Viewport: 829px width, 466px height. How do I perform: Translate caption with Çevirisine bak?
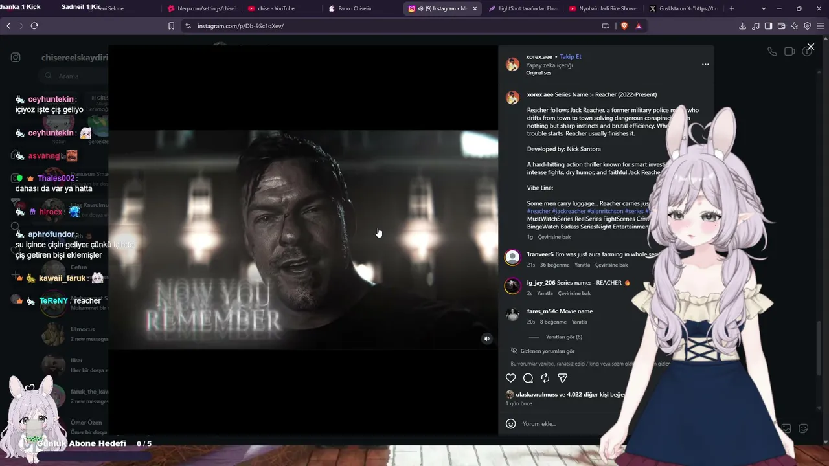click(554, 237)
